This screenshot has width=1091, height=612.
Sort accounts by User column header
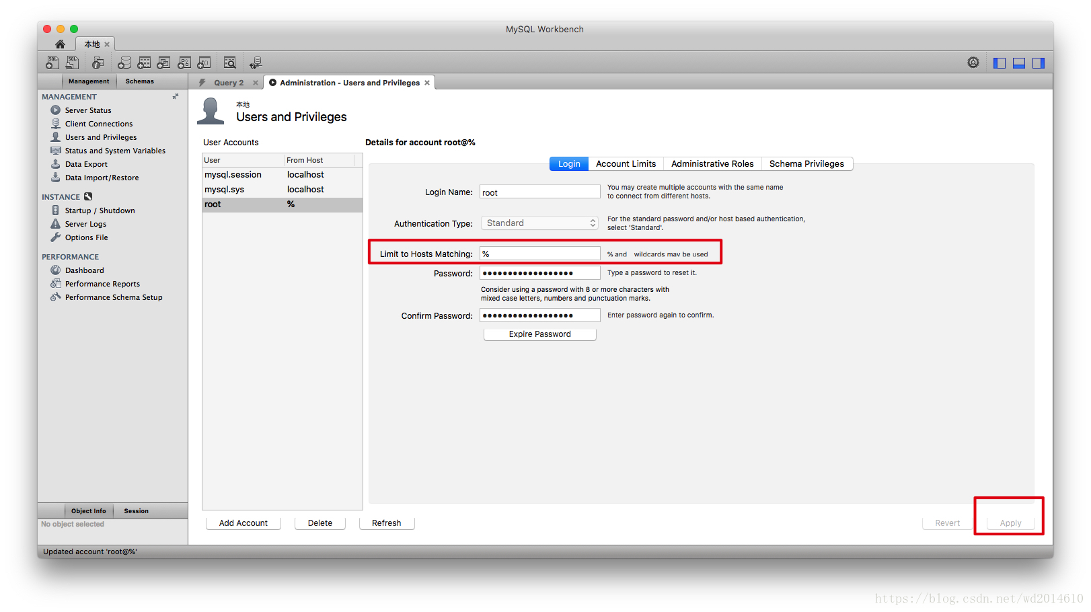pyautogui.click(x=243, y=160)
